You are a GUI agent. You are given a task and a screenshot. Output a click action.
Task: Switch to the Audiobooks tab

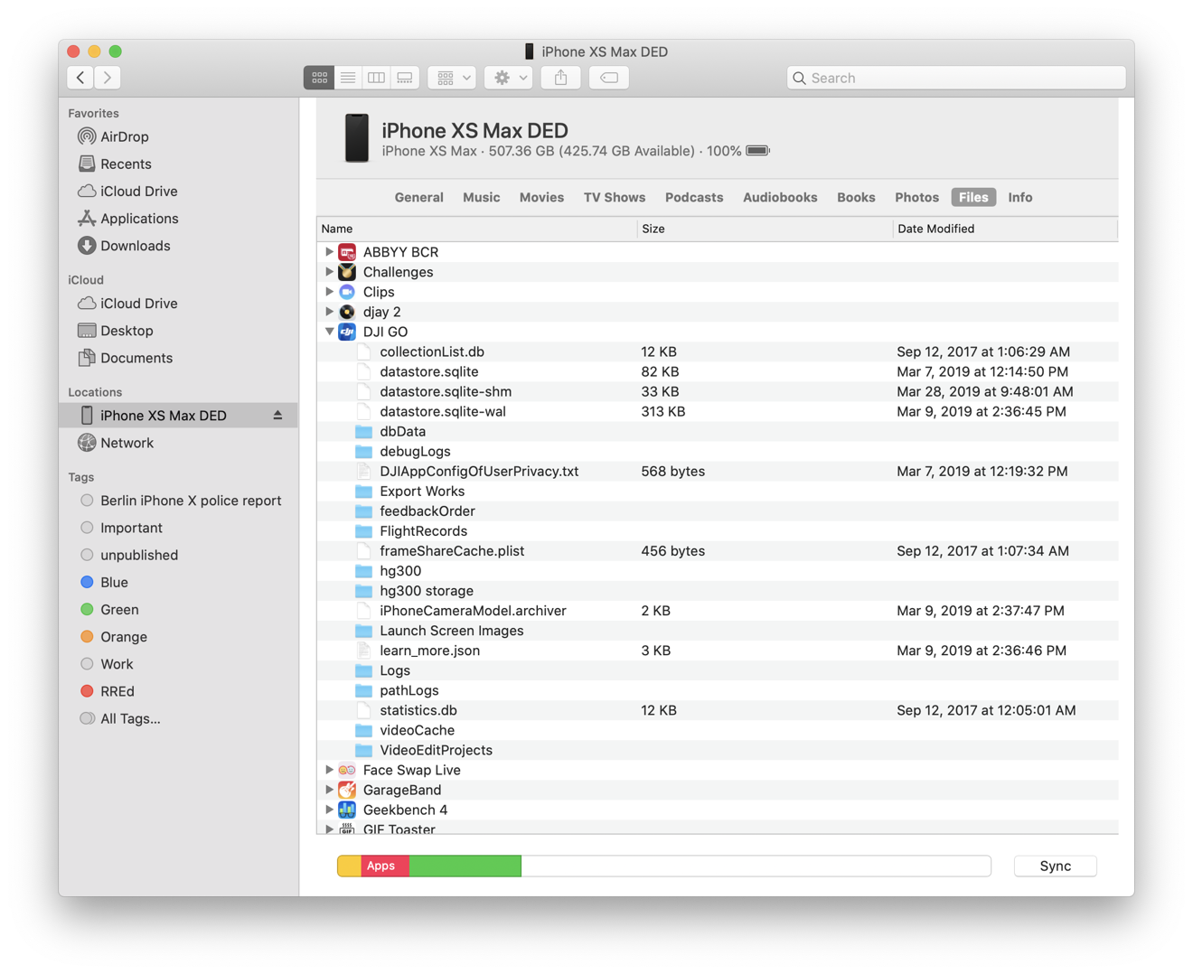coord(780,197)
